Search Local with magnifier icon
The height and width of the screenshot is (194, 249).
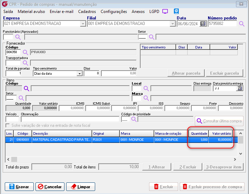(x=146, y=88)
